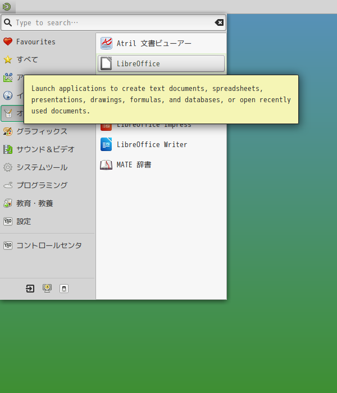Click the サウンド＆ビデオ film icon

pyautogui.click(x=8, y=149)
